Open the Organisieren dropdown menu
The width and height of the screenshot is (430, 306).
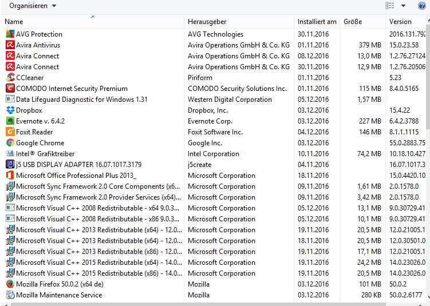[33, 6]
